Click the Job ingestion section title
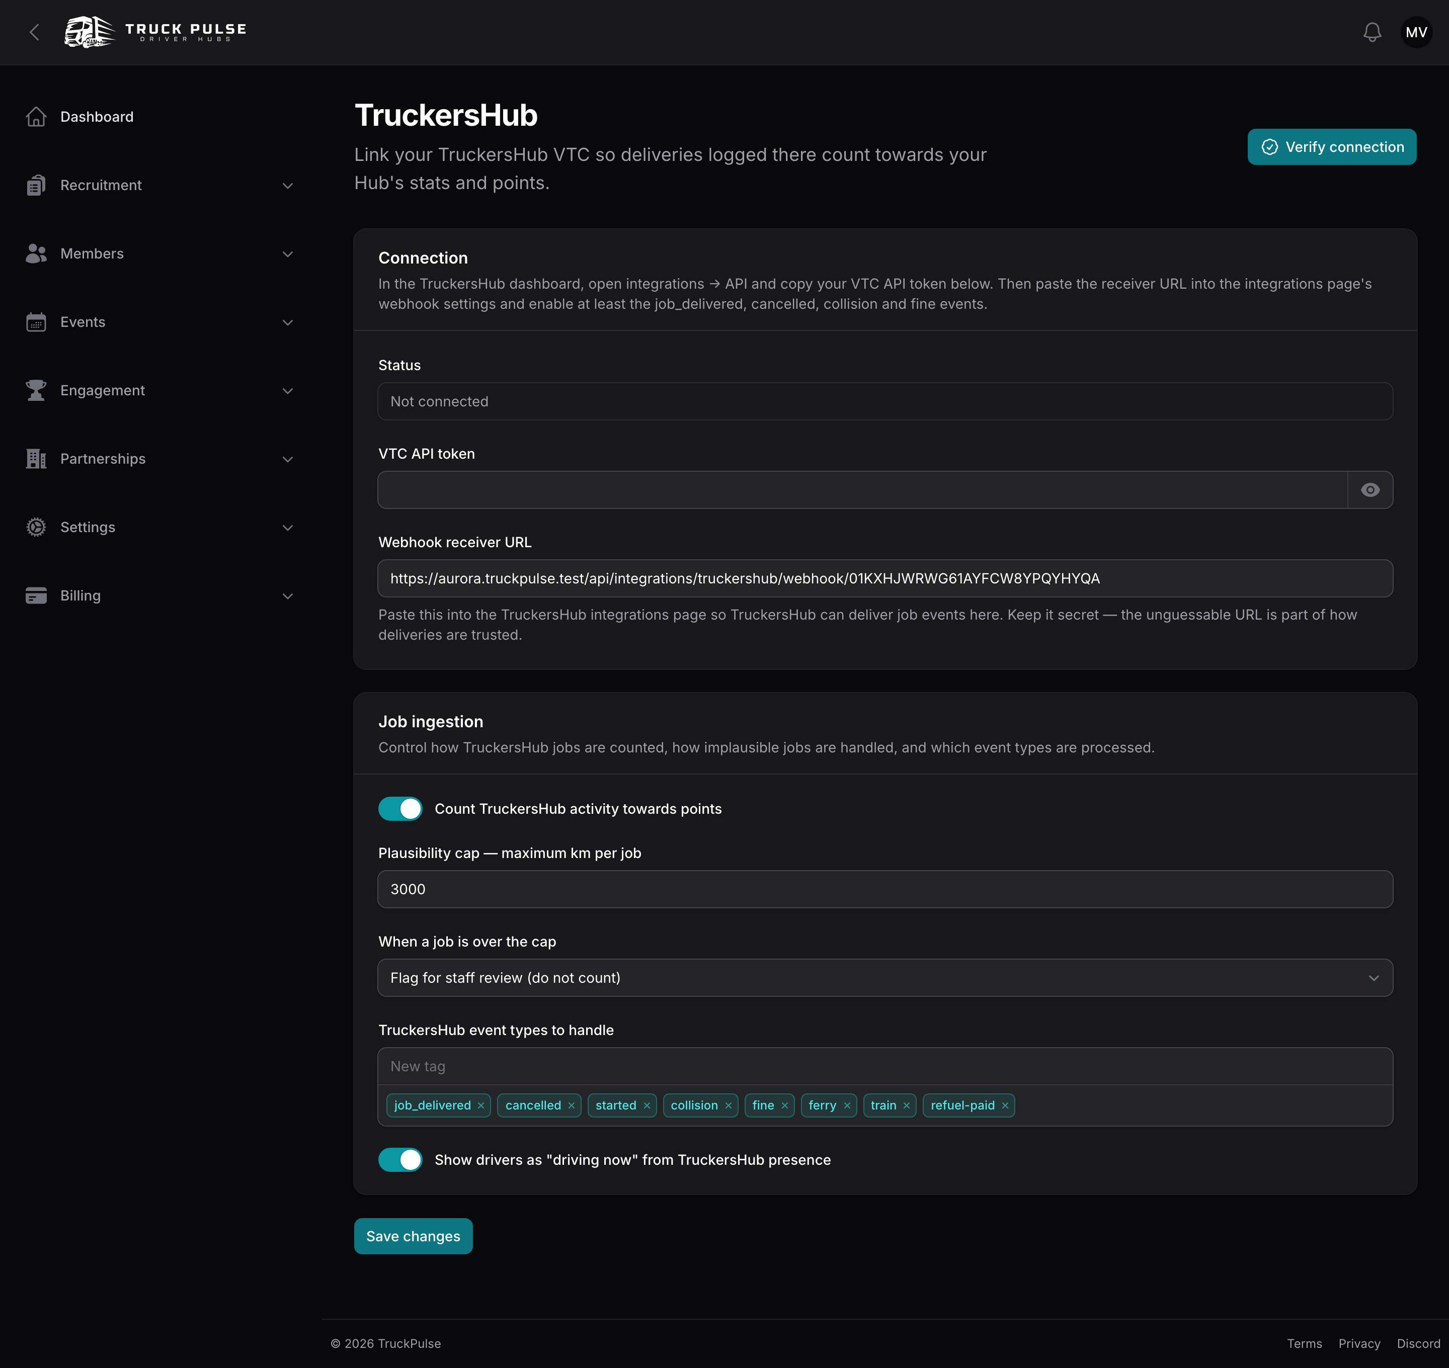The image size is (1449, 1368). (x=431, y=722)
